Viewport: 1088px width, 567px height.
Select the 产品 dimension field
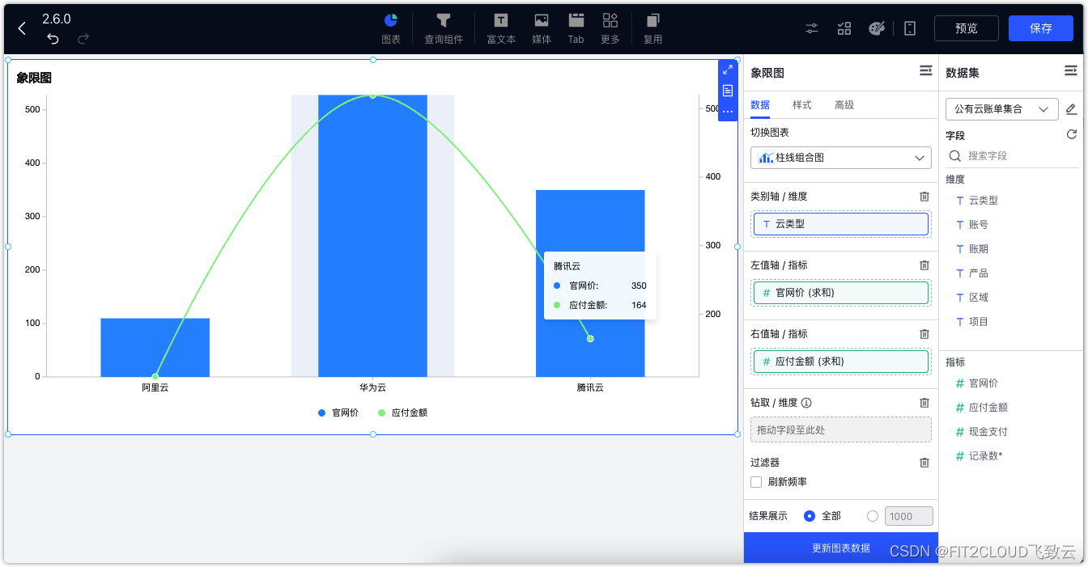[972, 273]
